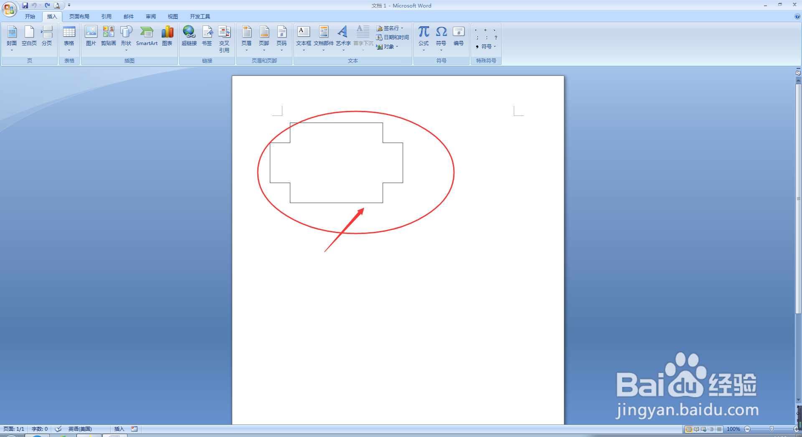Image resolution: width=802 pixels, height=437 pixels.
Task: Open the 形状 shapes gallery
Action: [x=126, y=38]
